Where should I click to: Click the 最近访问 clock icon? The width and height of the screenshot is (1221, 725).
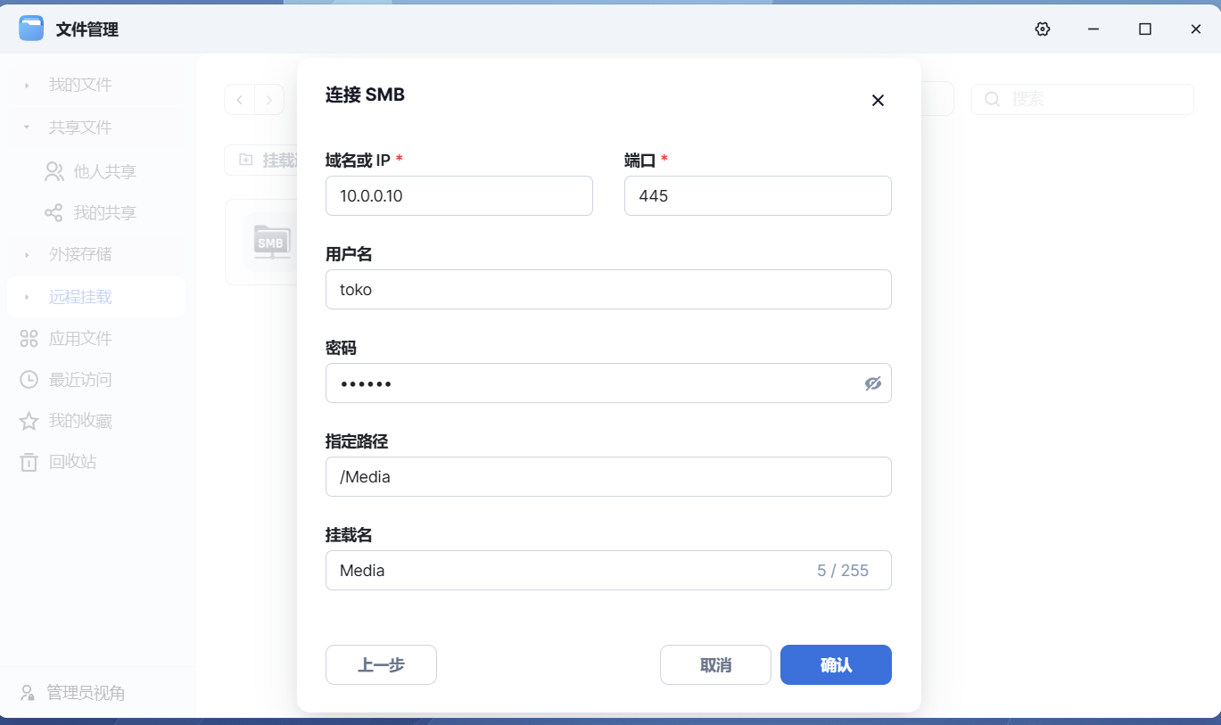pyautogui.click(x=29, y=380)
